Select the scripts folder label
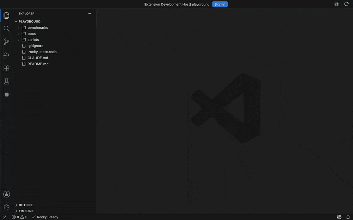 [x=33, y=39]
